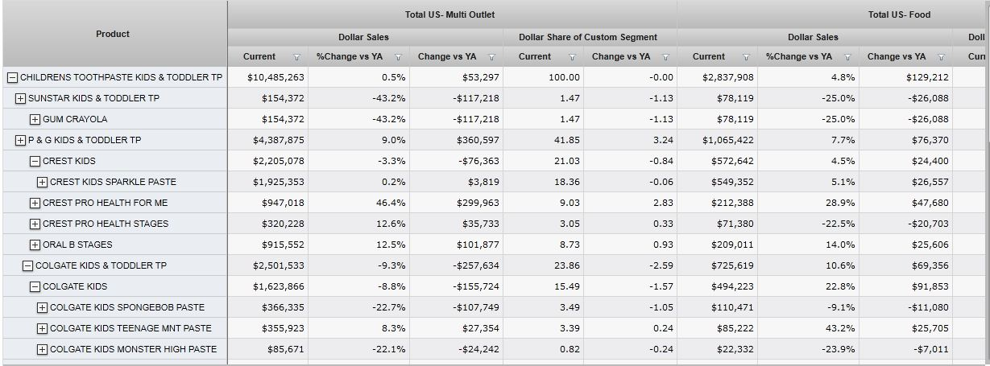This screenshot has width=990, height=366.
Task: Expand Crest Pro Health For Me row
Action: pos(35,204)
